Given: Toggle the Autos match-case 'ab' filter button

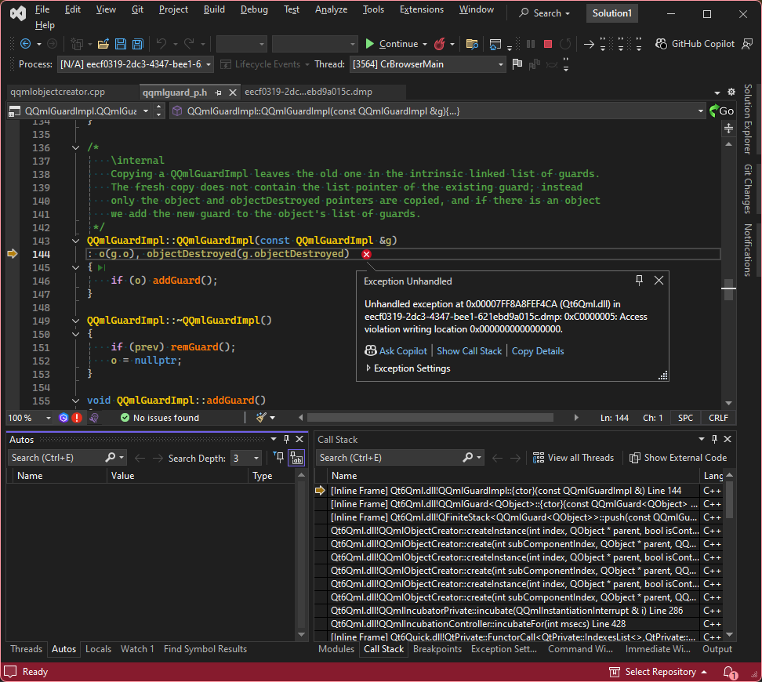Looking at the screenshot, I should (296, 458).
